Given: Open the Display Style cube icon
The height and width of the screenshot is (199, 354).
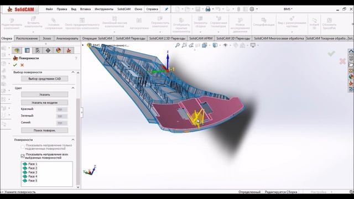Looking at the screenshot, I should click(215, 45).
